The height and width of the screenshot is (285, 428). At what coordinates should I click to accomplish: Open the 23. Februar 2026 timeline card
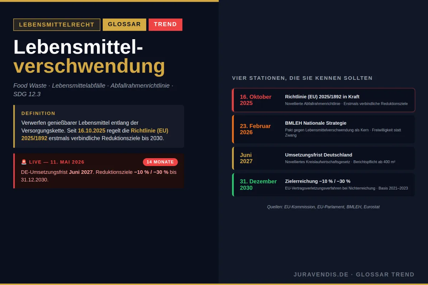[323, 129]
